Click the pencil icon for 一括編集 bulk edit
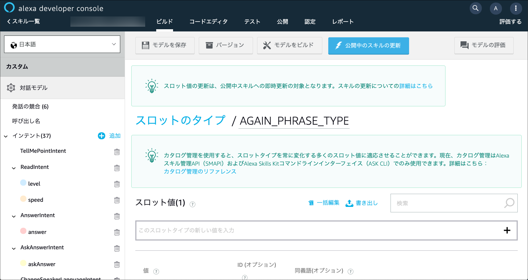 pos(311,203)
